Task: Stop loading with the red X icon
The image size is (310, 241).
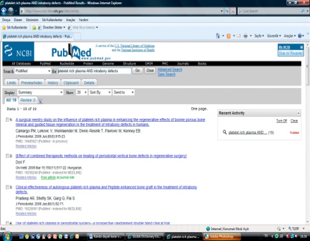Action: coord(233,12)
